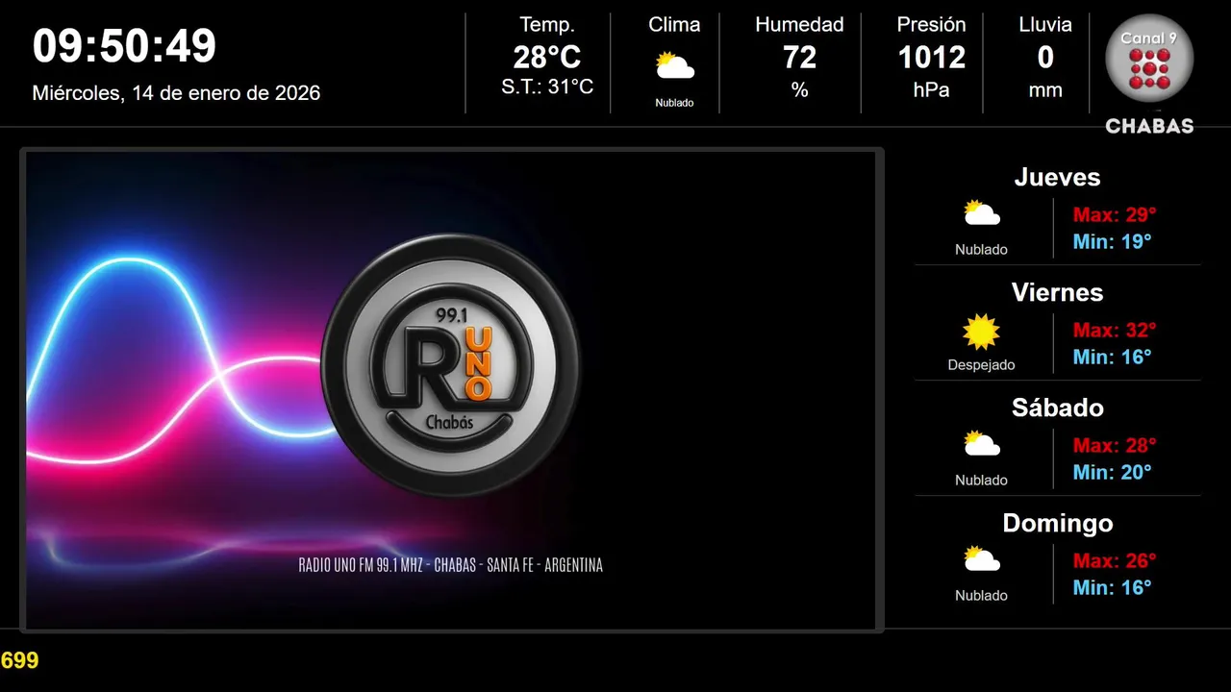This screenshot has height=692, width=1231.
Task: Click the Viernes sunny weather icon
Action: pos(981,332)
